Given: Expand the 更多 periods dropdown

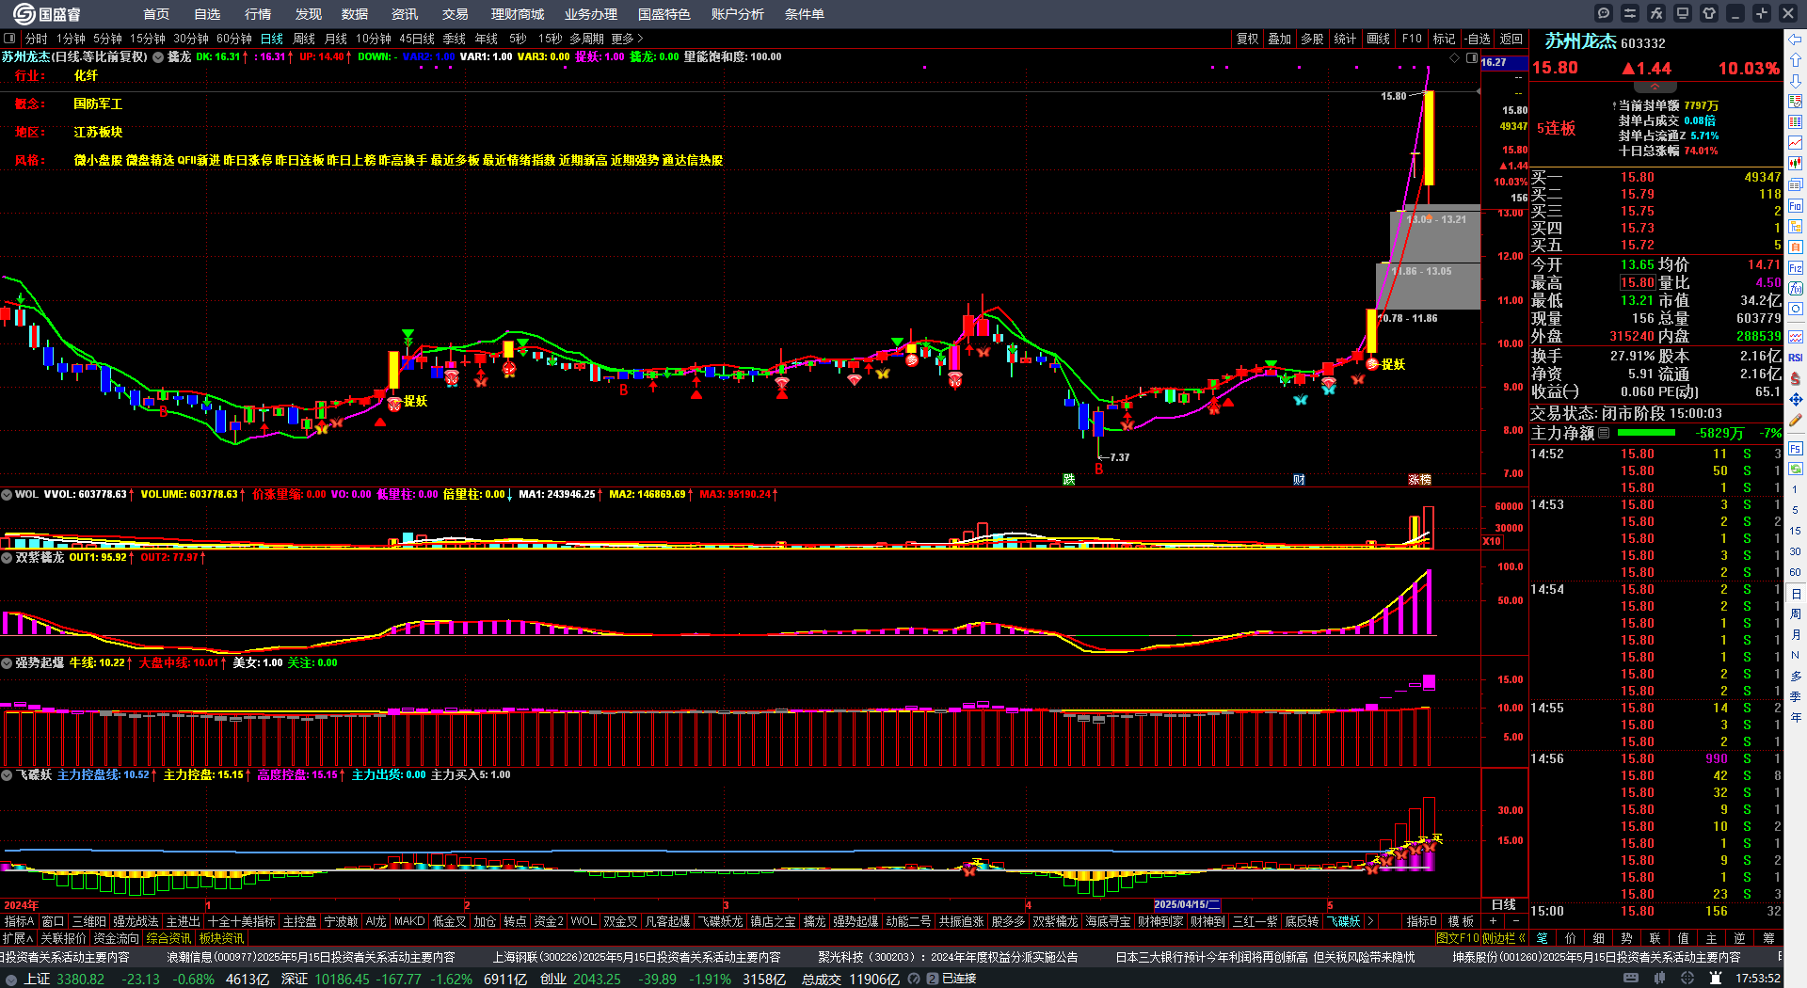Looking at the screenshot, I should [628, 39].
